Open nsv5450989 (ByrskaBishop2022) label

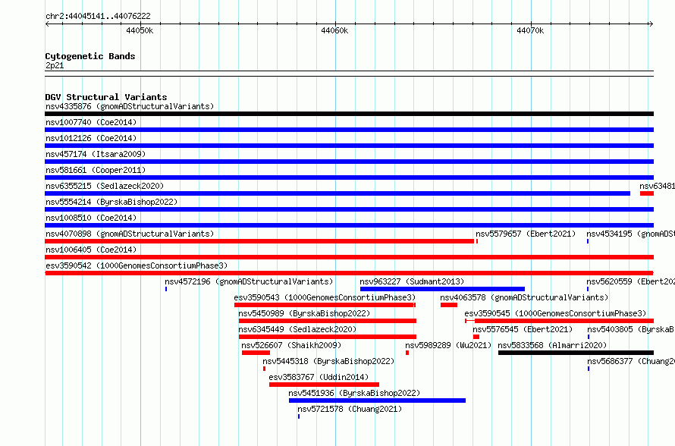[x=304, y=313]
